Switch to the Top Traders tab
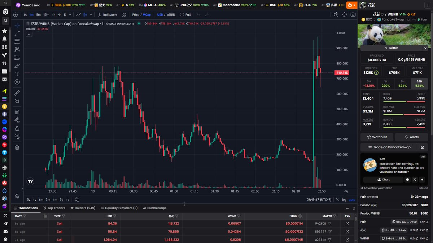This screenshot has width=433, height=243. pyautogui.click(x=54, y=208)
